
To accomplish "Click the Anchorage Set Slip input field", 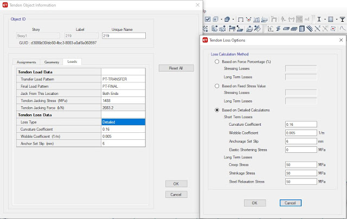I will click(301, 141).
